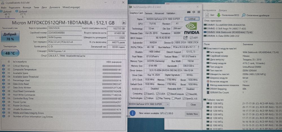Switch to the Advanced tab in GPU-Z
282x132 pixels.
(x=159, y=13)
